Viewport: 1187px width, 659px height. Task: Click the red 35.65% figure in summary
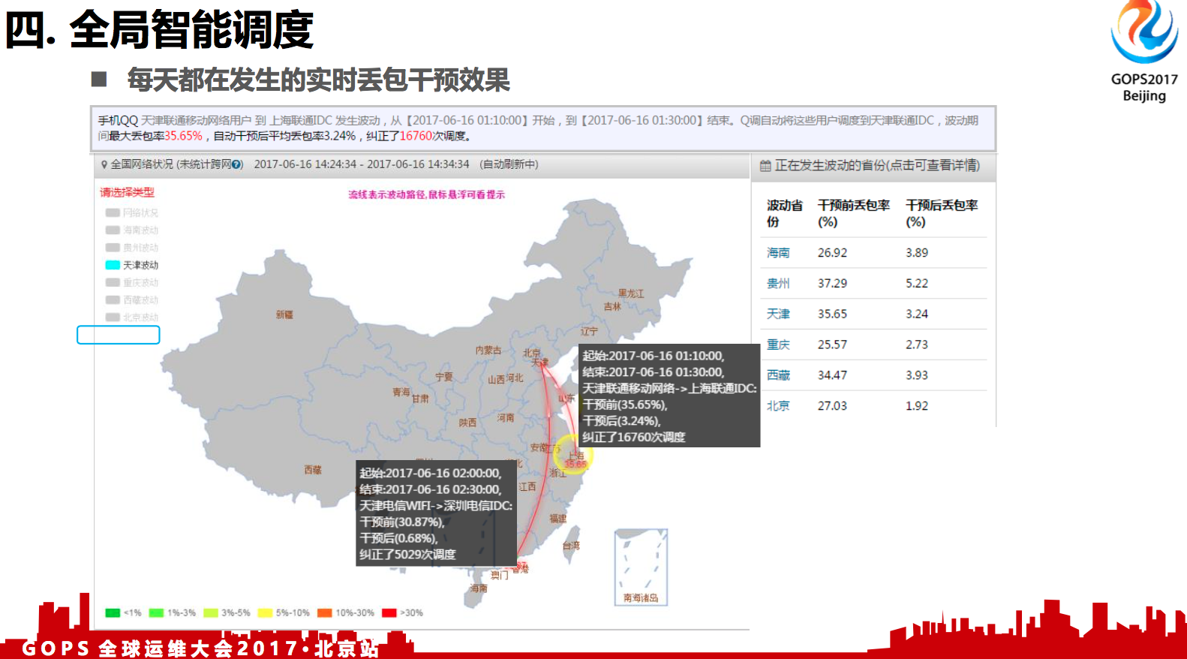coord(184,136)
